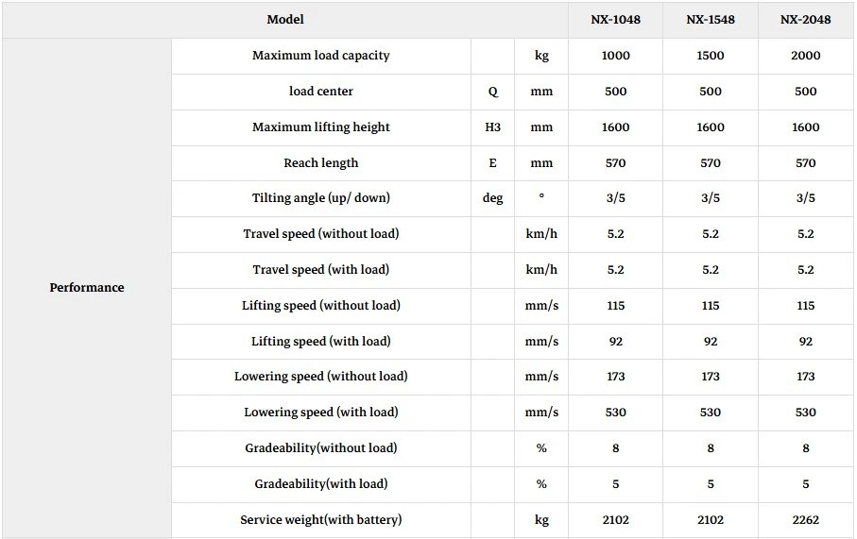Click the Model header cell

pyautogui.click(x=285, y=20)
